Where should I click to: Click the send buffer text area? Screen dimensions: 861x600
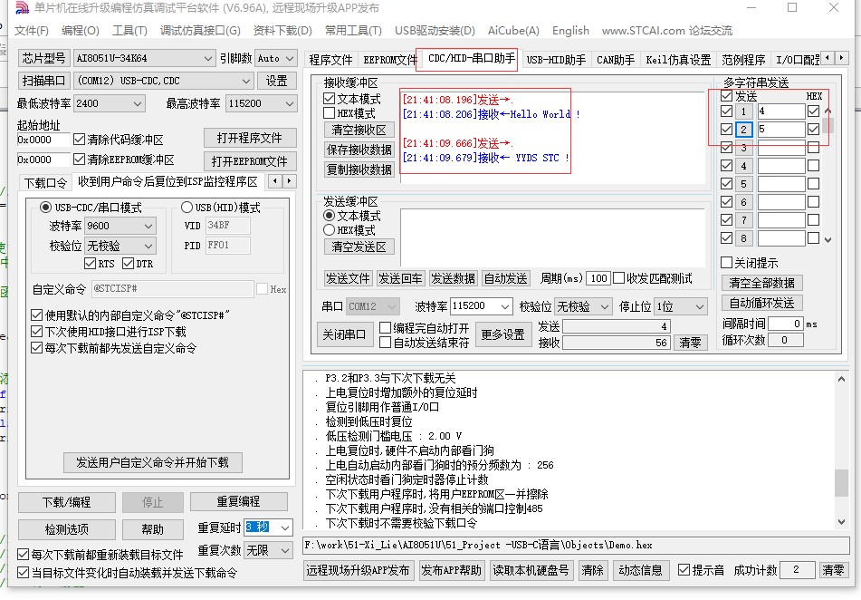[x=552, y=237]
